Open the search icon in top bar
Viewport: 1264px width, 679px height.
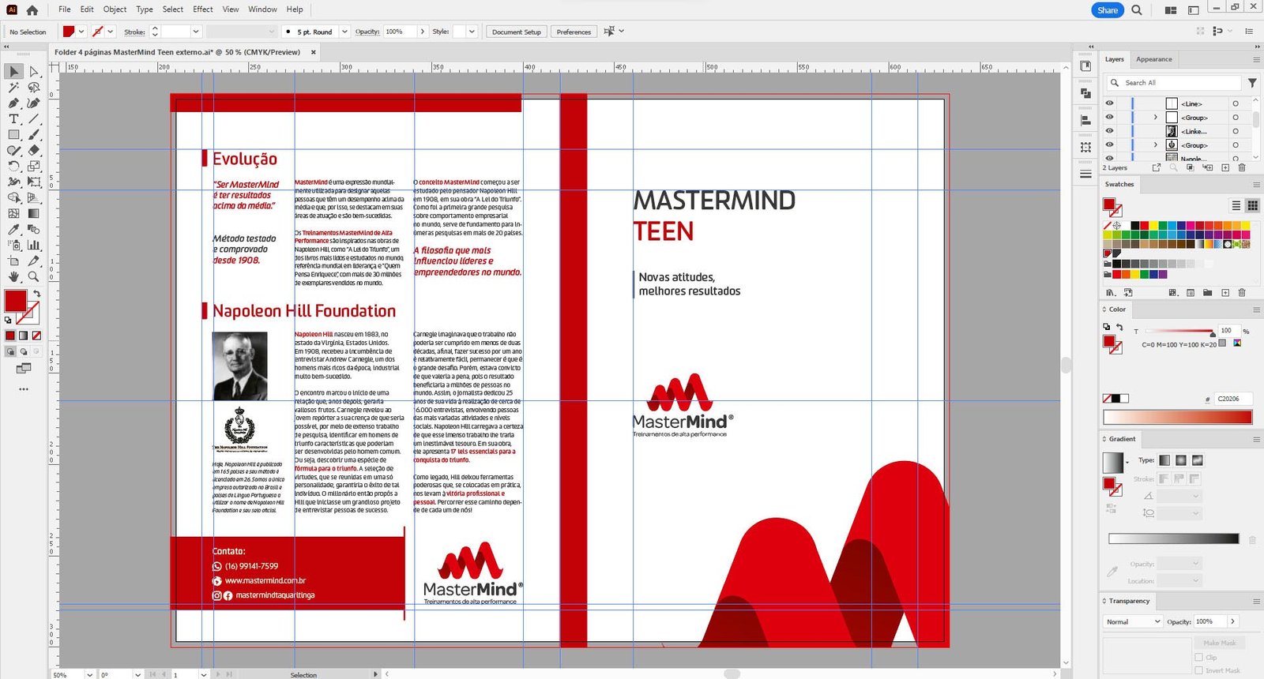pos(1136,10)
